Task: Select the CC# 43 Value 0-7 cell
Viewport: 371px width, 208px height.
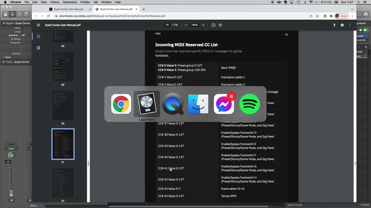Action: (187, 189)
